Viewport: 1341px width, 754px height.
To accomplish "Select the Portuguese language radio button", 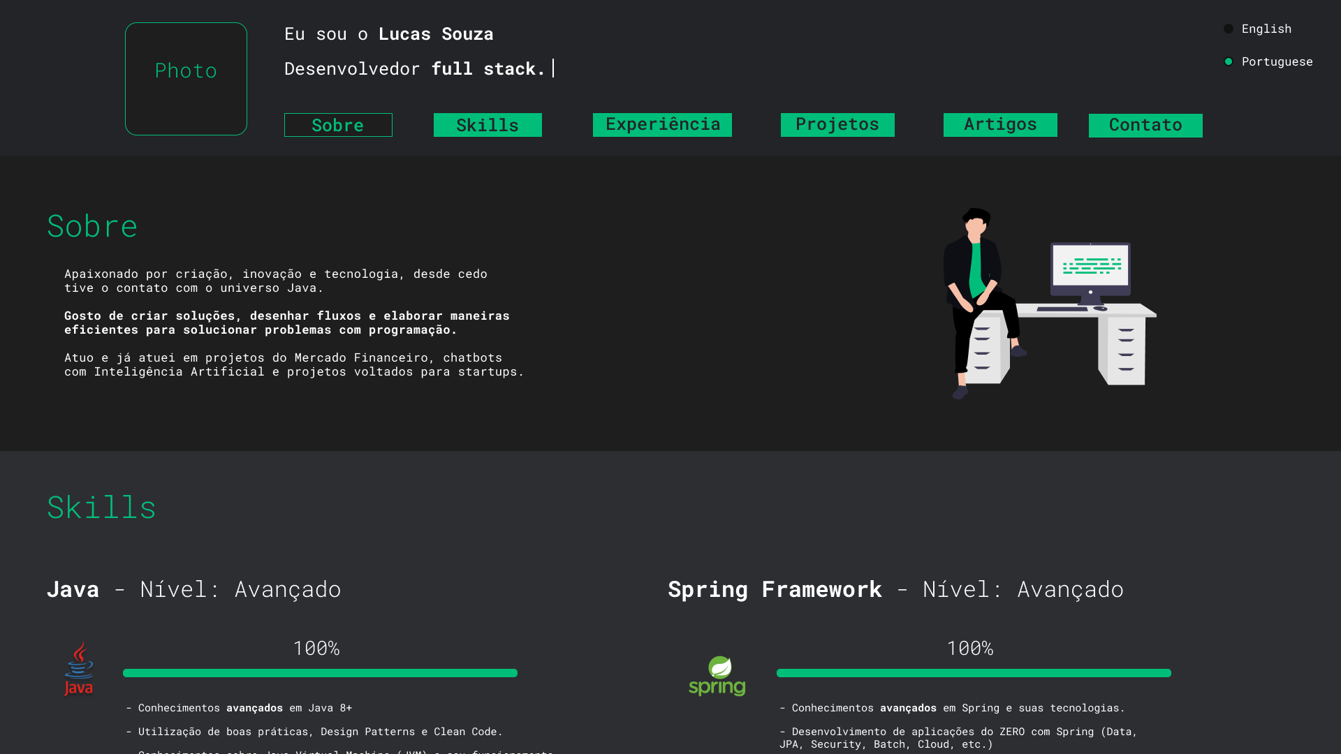I will (1229, 61).
